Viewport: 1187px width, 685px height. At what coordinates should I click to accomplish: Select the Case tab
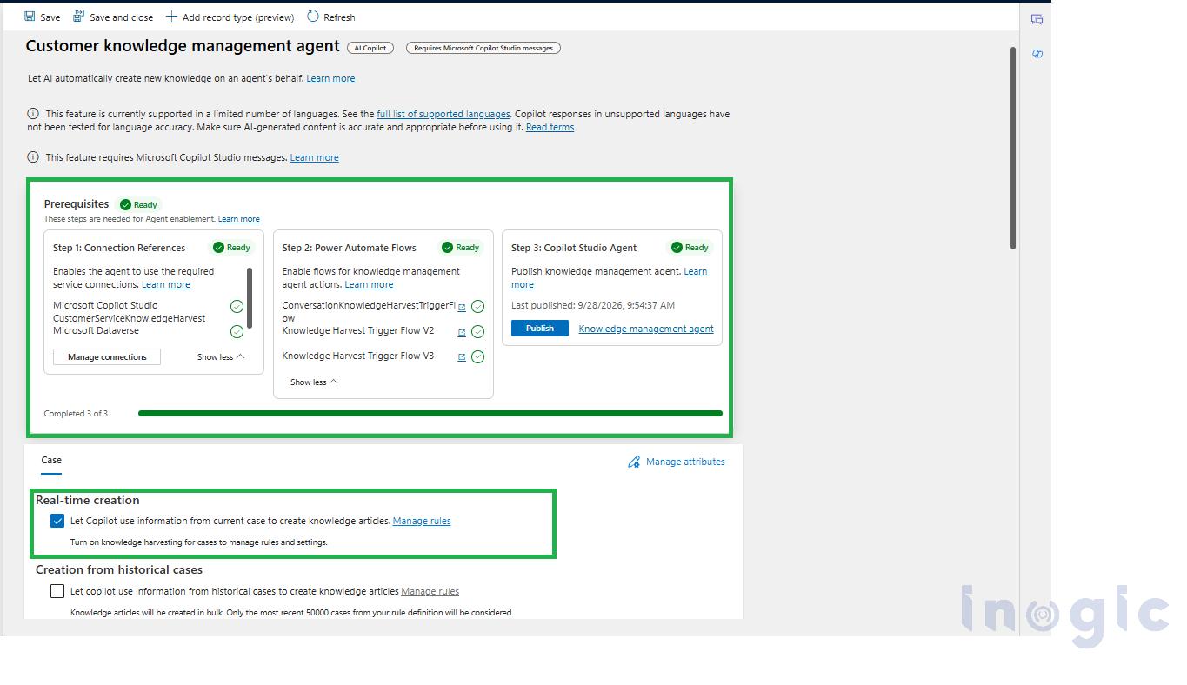click(51, 461)
